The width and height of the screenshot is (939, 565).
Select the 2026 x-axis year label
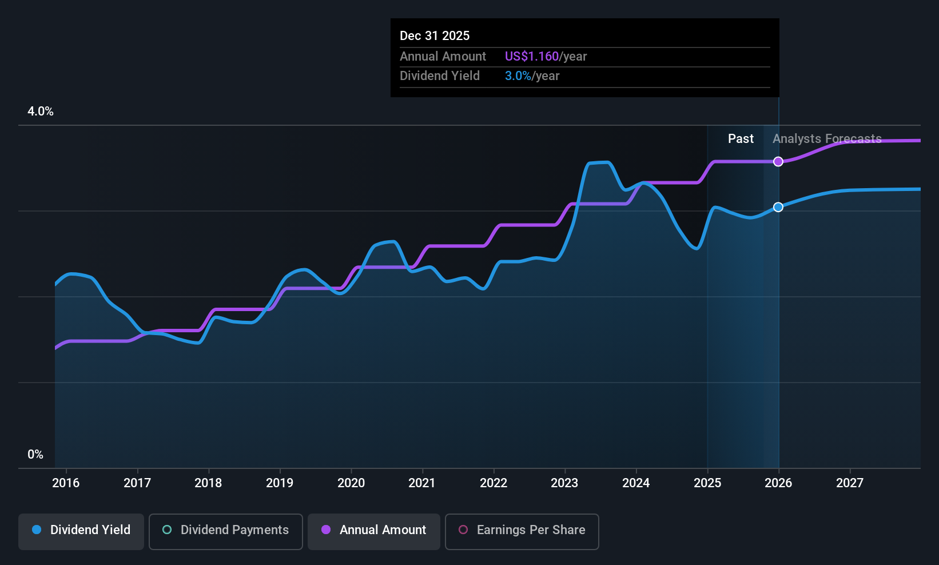(x=778, y=483)
